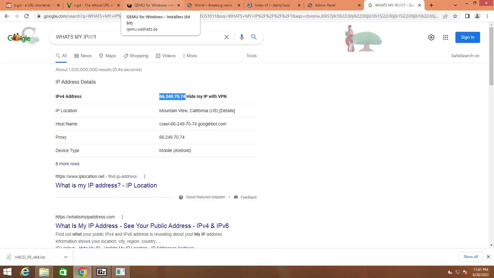Show all downloads

pos(471,257)
